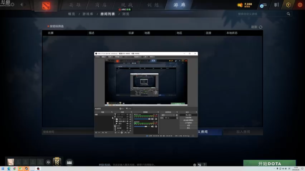
Task: Click the magnifier icon beside custom game search
Action: click(288, 14)
